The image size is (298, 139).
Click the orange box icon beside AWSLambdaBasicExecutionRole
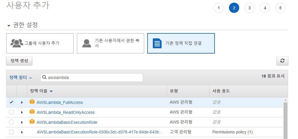pos(32,122)
